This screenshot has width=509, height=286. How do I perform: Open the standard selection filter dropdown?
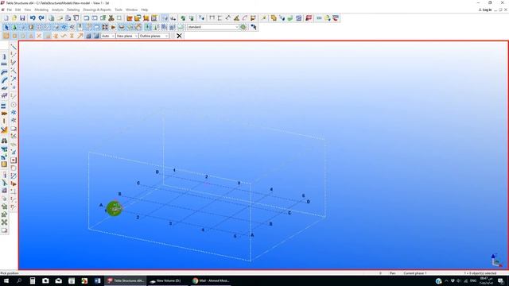[213, 27]
